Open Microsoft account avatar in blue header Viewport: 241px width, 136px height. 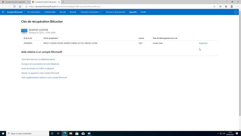click(x=236, y=12)
